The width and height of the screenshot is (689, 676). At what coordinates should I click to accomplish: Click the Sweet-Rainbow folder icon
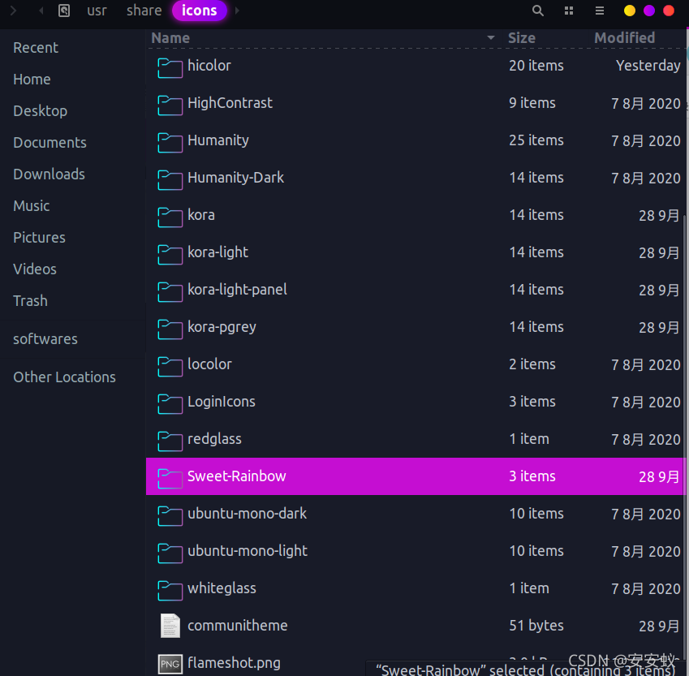(170, 479)
